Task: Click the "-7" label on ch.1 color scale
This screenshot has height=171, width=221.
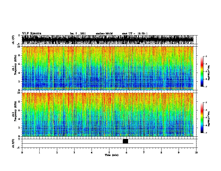Action: tap(206, 87)
